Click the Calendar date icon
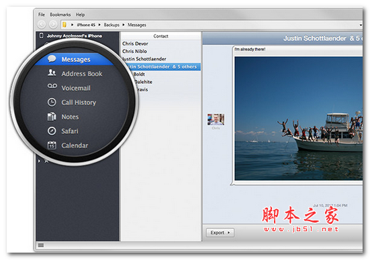The image size is (370, 260). tap(52, 145)
